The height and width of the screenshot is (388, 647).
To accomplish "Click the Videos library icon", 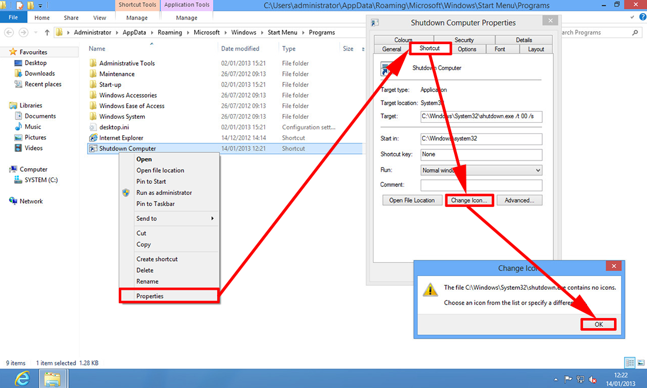I will [x=18, y=148].
